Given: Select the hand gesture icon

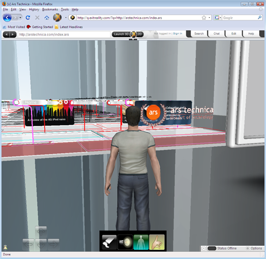Looking at the screenshot, I should click(157, 242).
